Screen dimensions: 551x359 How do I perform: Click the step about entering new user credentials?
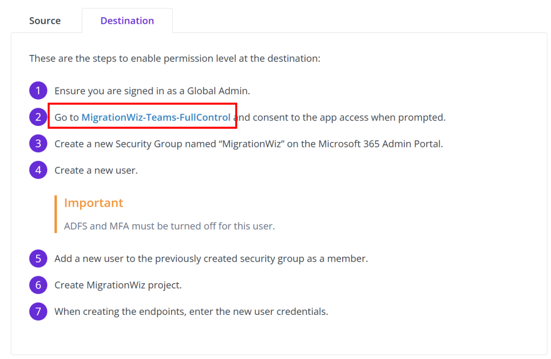click(191, 312)
